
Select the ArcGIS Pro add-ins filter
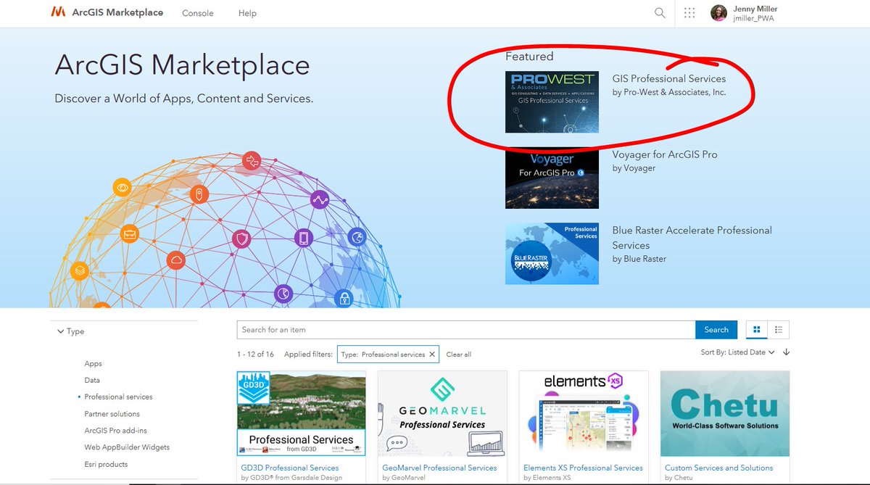(x=115, y=431)
